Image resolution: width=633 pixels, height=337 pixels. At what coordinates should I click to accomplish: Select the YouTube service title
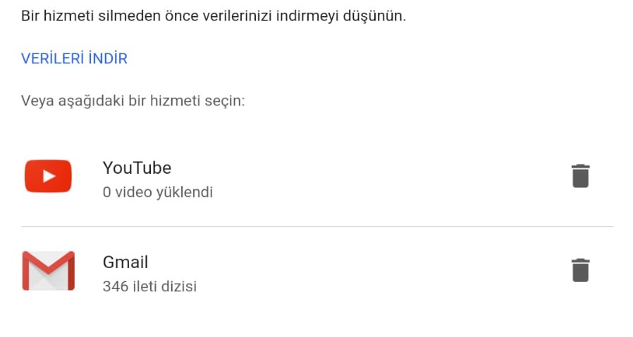click(x=137, y=167)
